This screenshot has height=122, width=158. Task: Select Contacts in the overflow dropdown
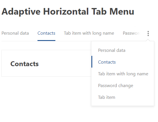point(107,62)
